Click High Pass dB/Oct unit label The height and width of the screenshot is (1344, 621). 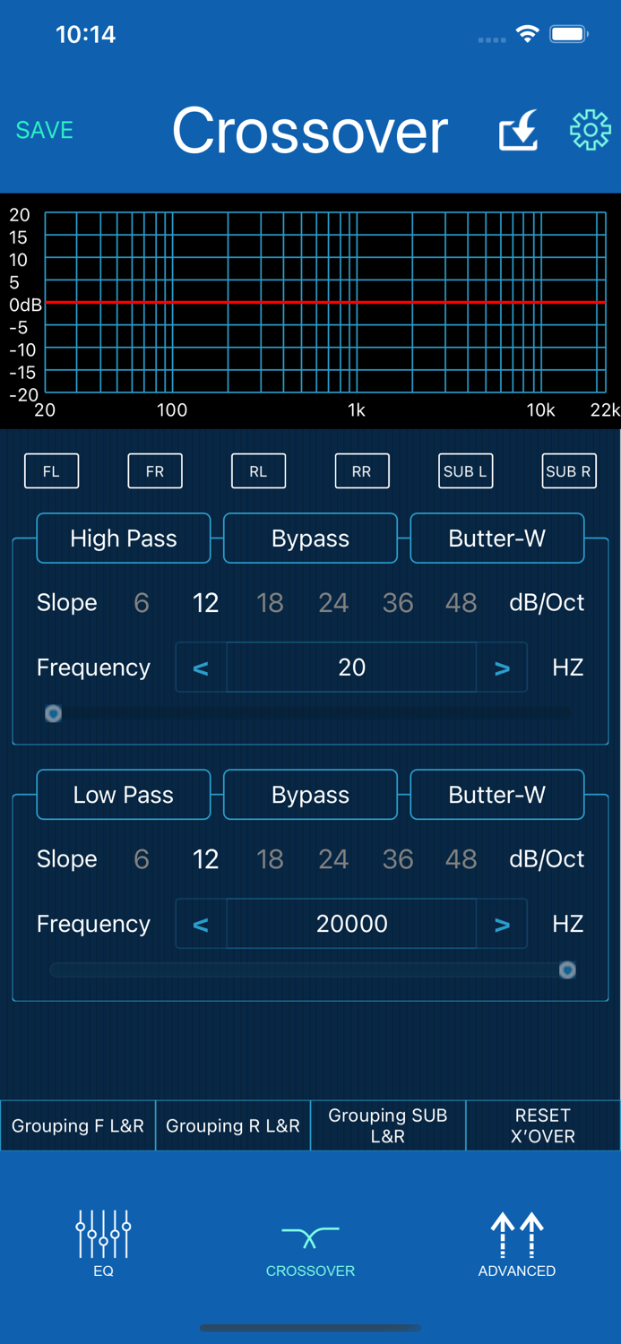pyautogui.click(x=547, y=603)
